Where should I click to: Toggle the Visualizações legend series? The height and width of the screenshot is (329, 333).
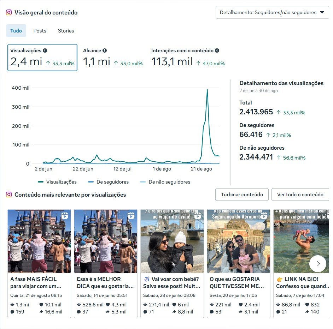tap(57, 182)
